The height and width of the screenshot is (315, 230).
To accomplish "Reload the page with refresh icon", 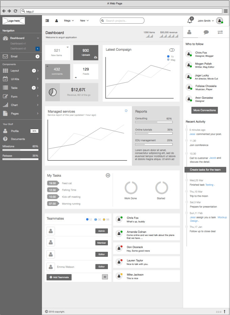I will point(15,11).
